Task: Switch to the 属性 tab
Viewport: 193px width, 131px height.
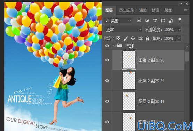Action: coord(168,10)
